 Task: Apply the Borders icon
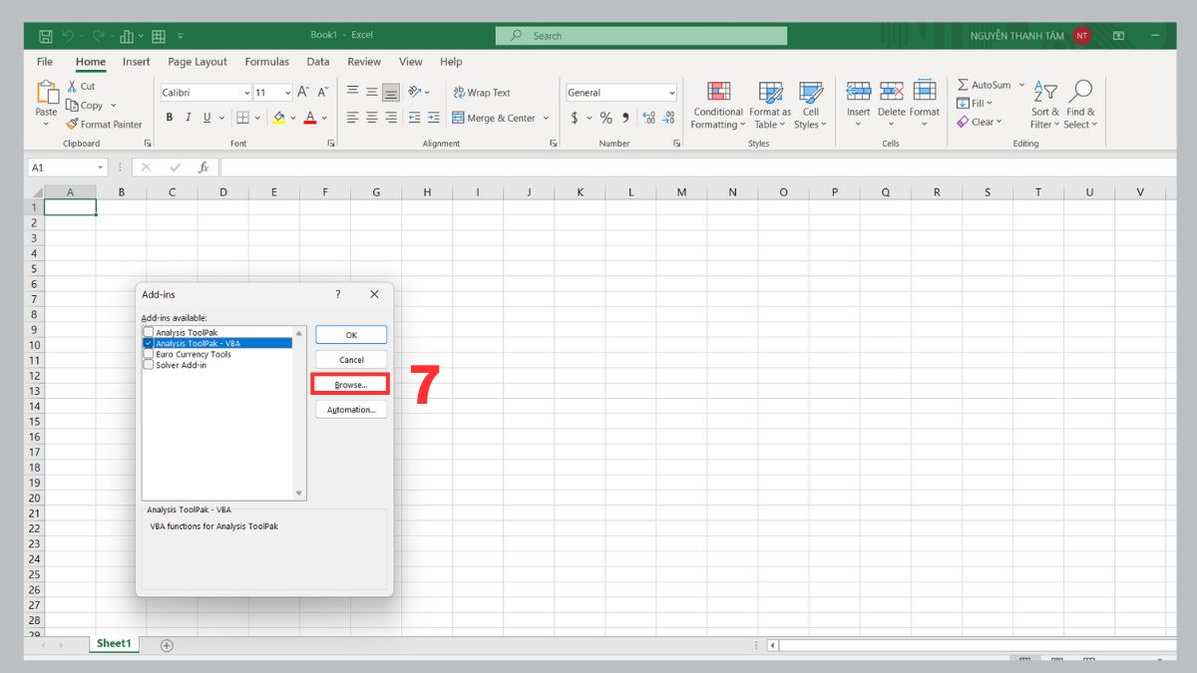[x=242, y=118]
